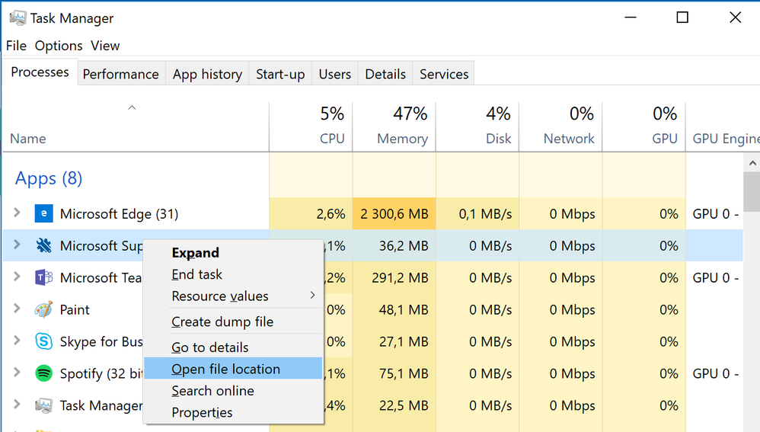Click the vertical scrollbar up arrow

[x=752, y=164]
